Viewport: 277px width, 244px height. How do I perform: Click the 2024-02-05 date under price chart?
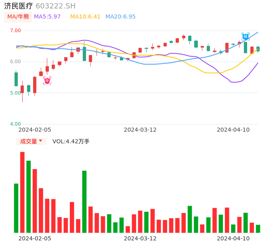pos(35,130)
